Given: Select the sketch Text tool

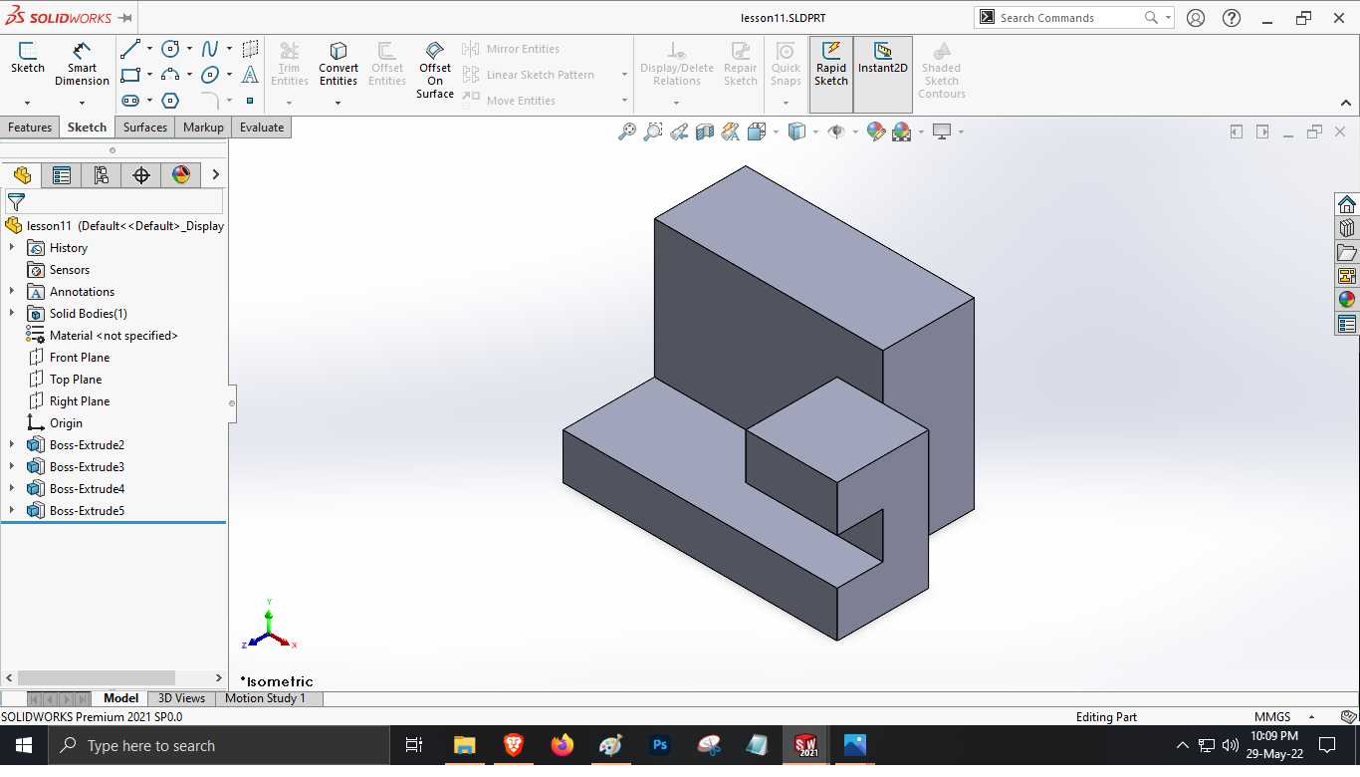Looking at the screenshot, I should tap(250, 75).
